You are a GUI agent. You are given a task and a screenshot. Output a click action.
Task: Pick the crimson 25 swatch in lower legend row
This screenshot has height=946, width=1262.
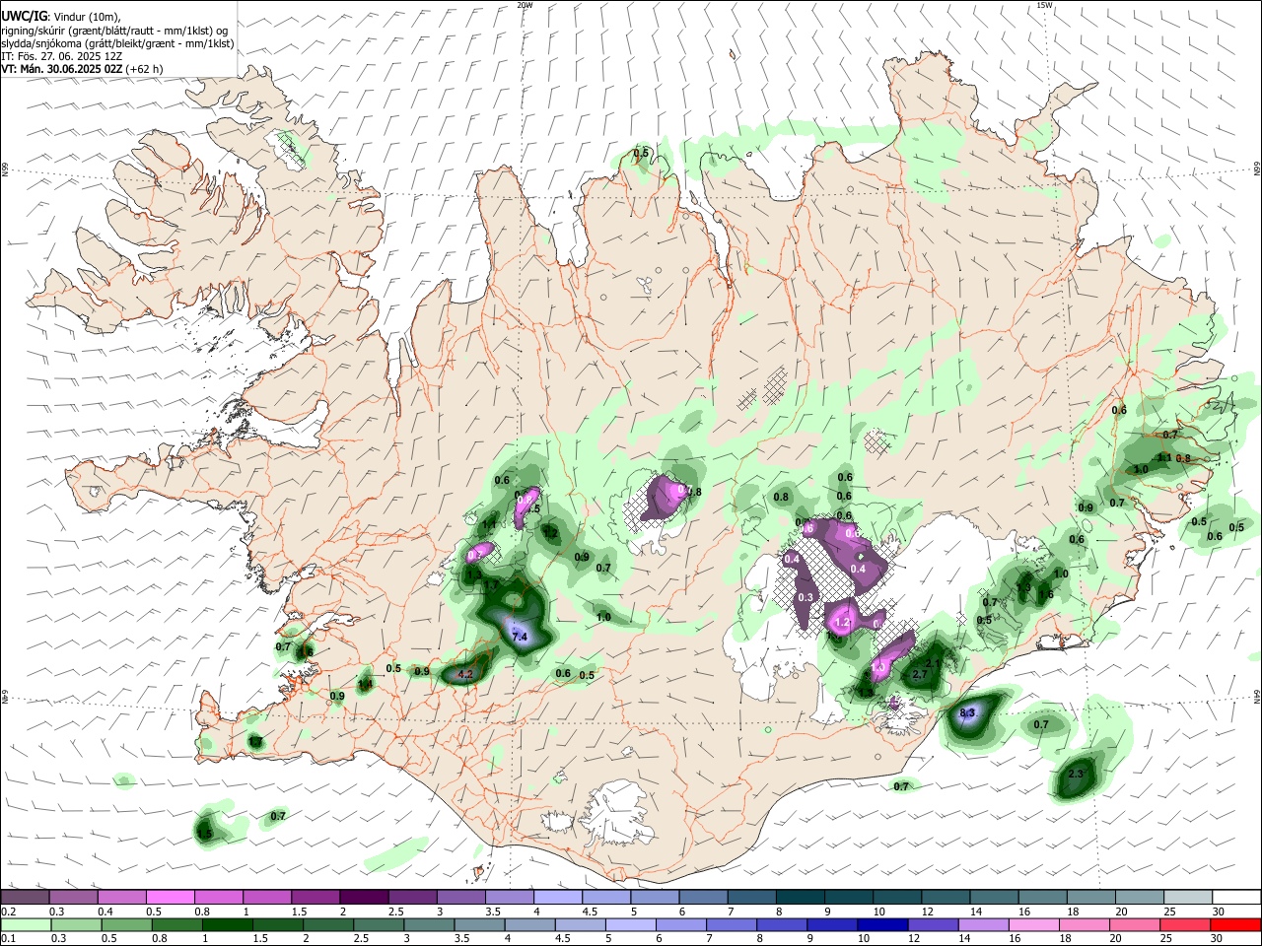[1185, 924]
